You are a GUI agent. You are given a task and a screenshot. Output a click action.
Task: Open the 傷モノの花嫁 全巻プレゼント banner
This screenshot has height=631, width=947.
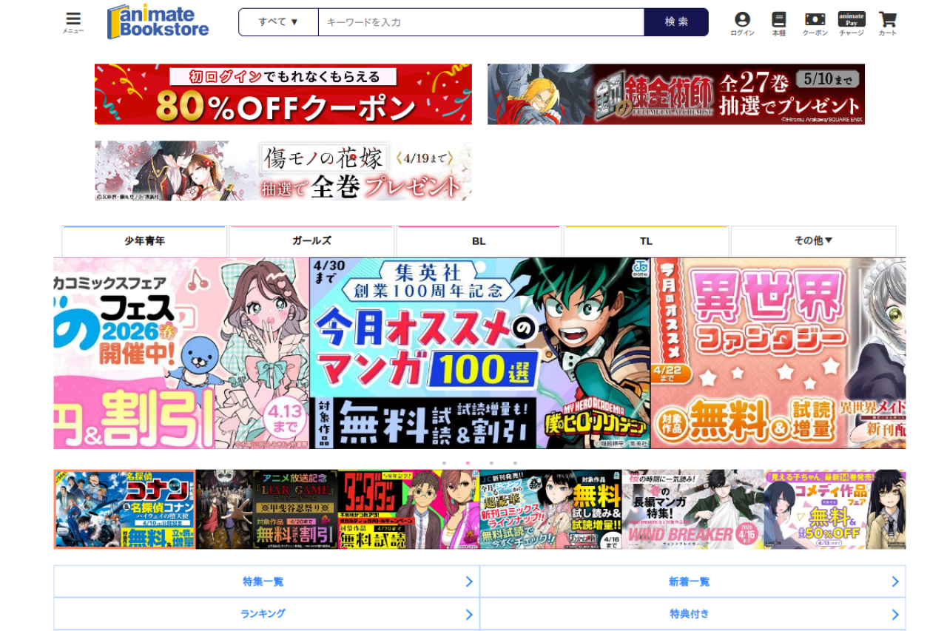(283, 171)
